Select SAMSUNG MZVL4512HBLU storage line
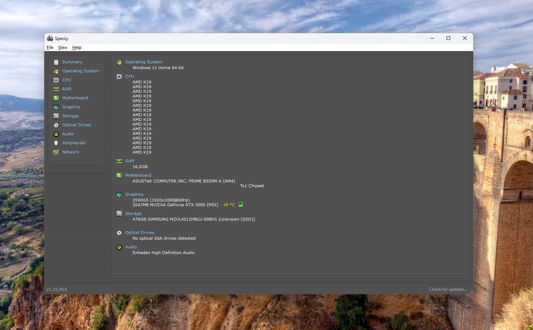The width and height of the screenshot is (533, 330). pyautogui.click(x=193, y=219)
